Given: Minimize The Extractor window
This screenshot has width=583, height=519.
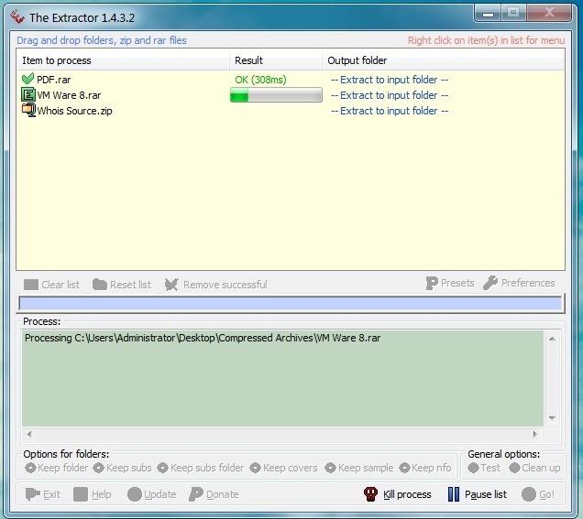Looking at the screenshot, I should tap(488, 14).
